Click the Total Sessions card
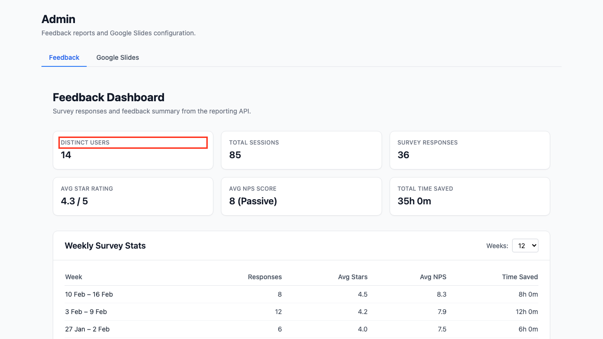The width and height of the screenshot is (603, 339). tap(301, 150)
